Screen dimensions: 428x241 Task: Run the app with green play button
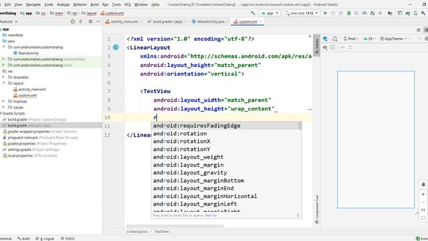click(325, 13)
